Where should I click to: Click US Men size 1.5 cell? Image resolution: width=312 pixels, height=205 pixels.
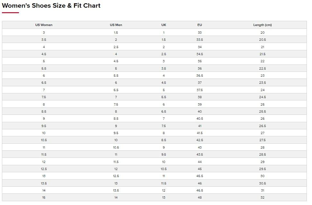pos(116,32)
